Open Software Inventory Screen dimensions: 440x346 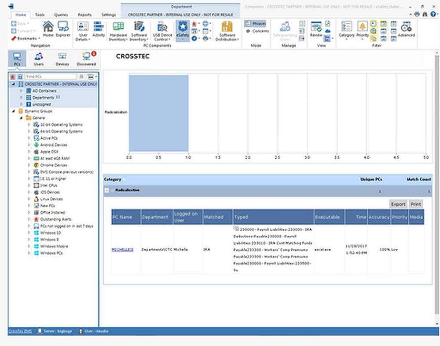[139, 31]
